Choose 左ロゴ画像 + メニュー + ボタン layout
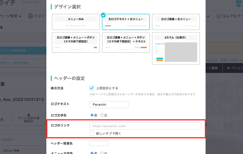Viewport: 243px width, 154px height. [76, 42]
